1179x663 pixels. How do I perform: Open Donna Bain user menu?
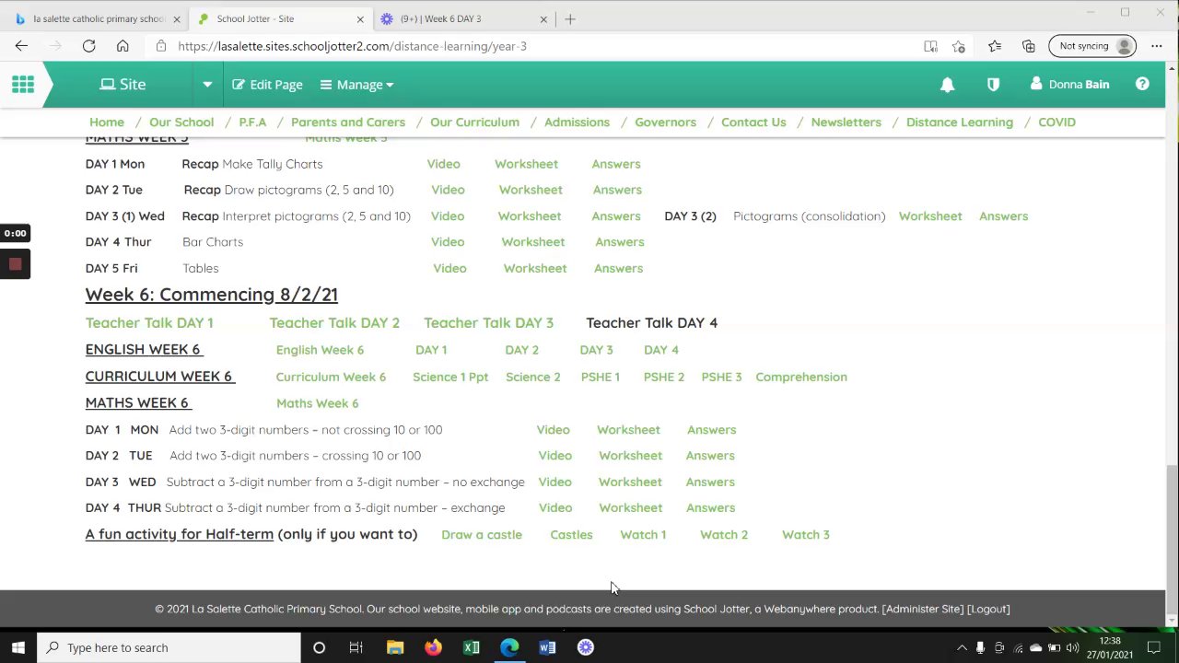click(x=1069, y=85)
